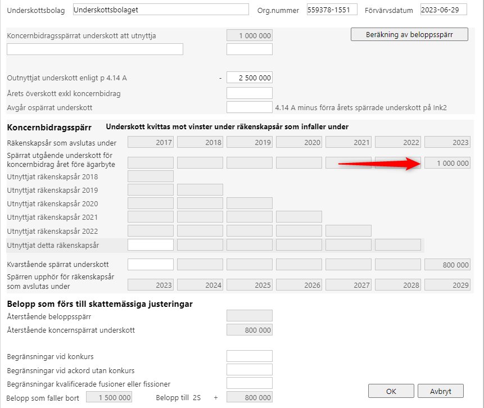
Task: Select the Belopp som faller bort value
Action: (x=109, y=397)
